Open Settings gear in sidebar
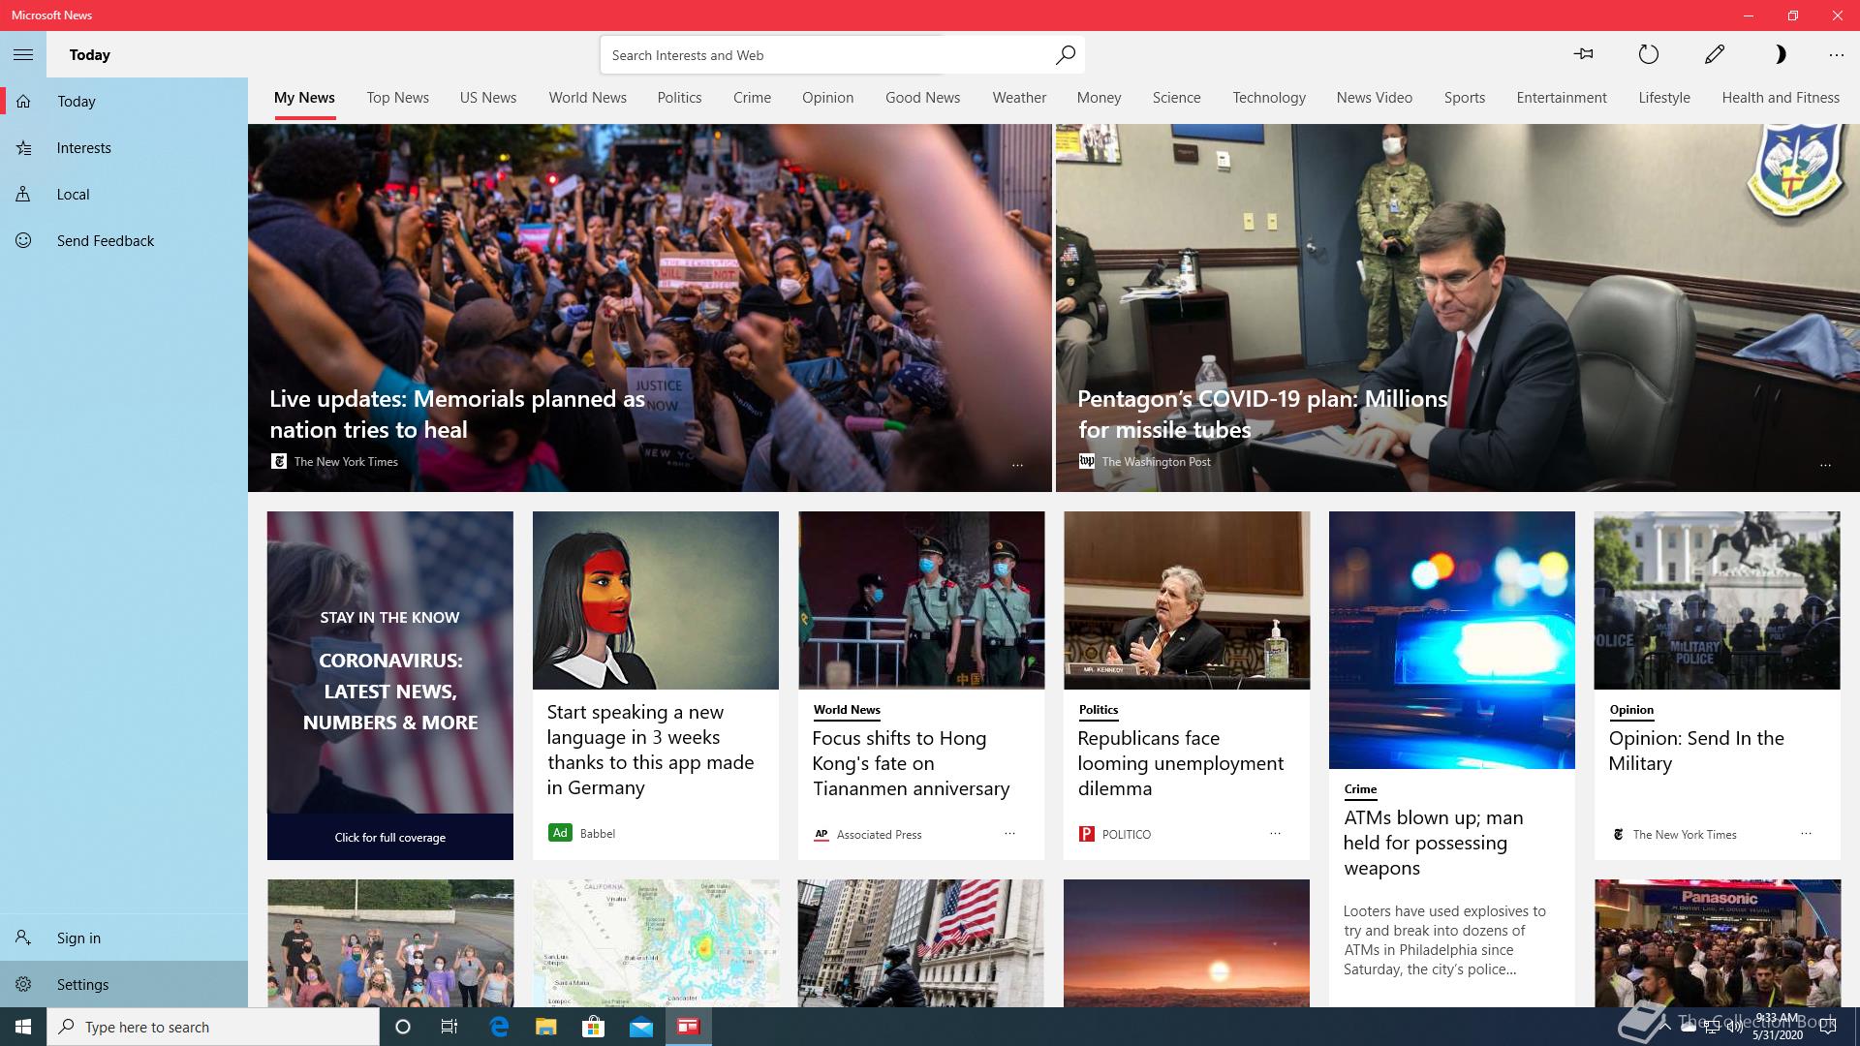 124,984
